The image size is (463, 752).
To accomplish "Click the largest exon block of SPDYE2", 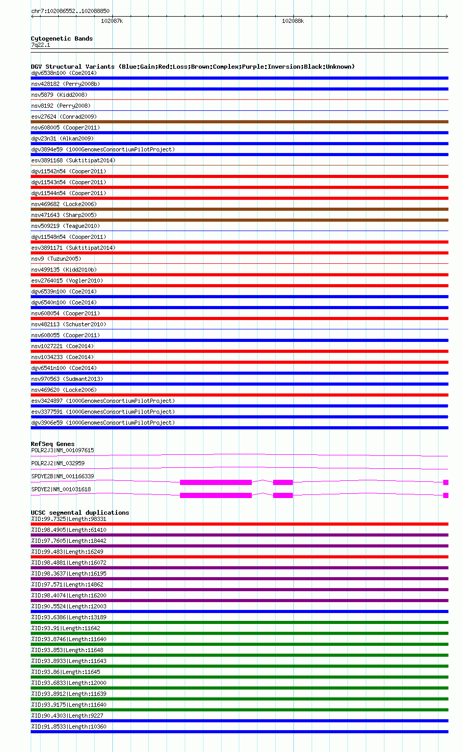I will coord(216,495).
